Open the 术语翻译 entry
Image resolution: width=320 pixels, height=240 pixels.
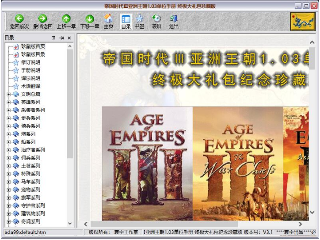point(30,86)
